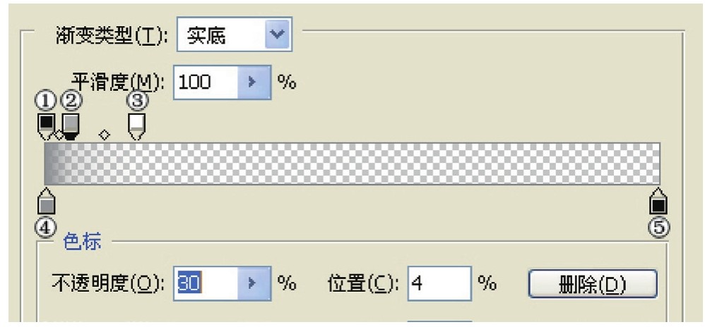The image size is (705, 327).
Task: Click the 位置(C) label
Action: [364, 283]
